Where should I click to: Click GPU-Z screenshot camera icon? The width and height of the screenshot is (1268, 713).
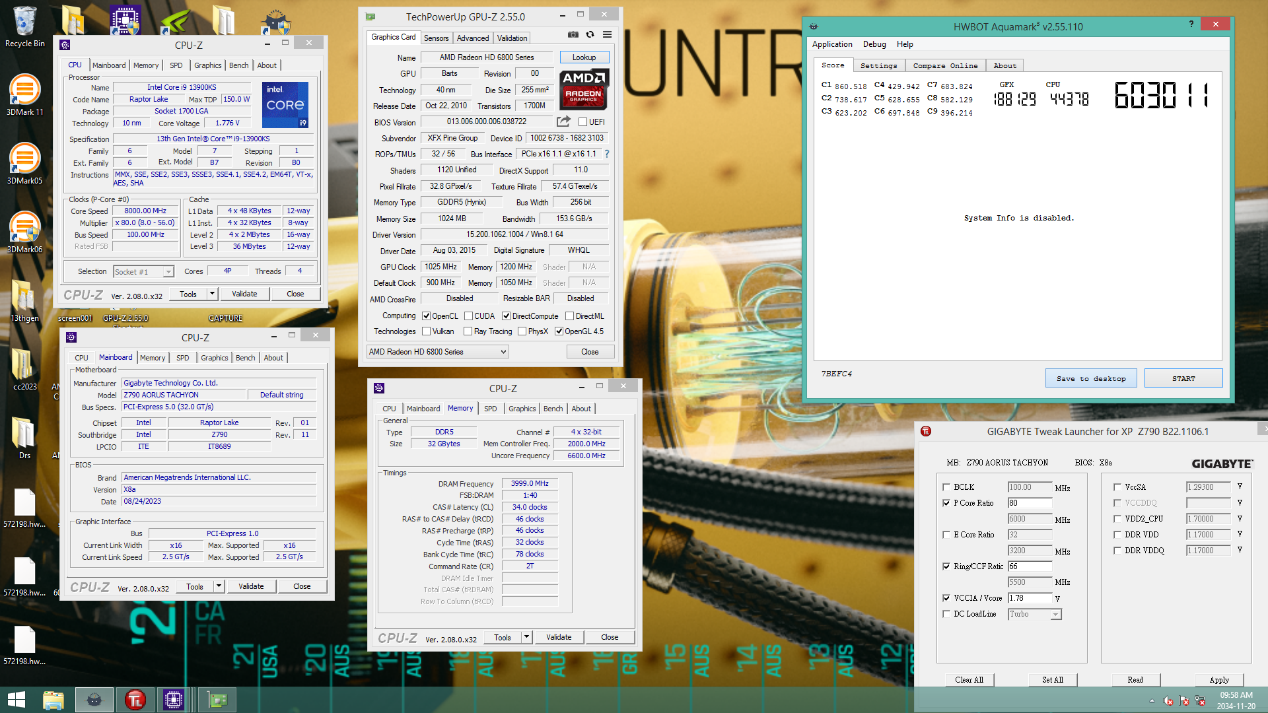point(573,34)
